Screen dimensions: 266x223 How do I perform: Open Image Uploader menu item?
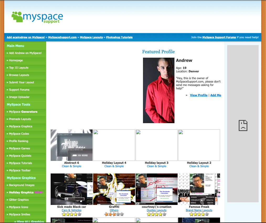[25, 97]
